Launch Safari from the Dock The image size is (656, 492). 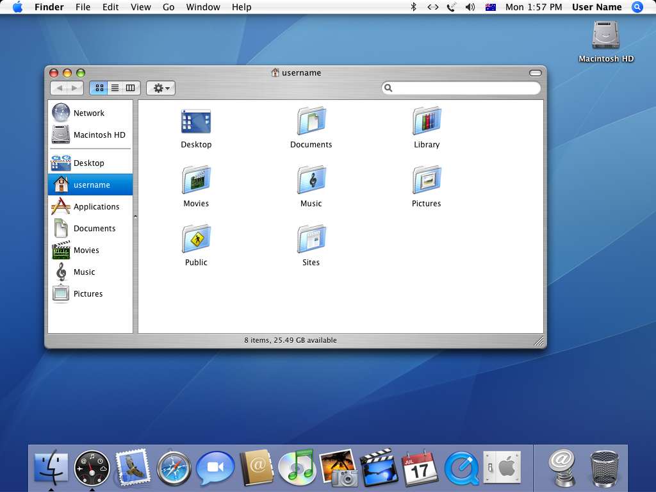(x=174, y=468)
